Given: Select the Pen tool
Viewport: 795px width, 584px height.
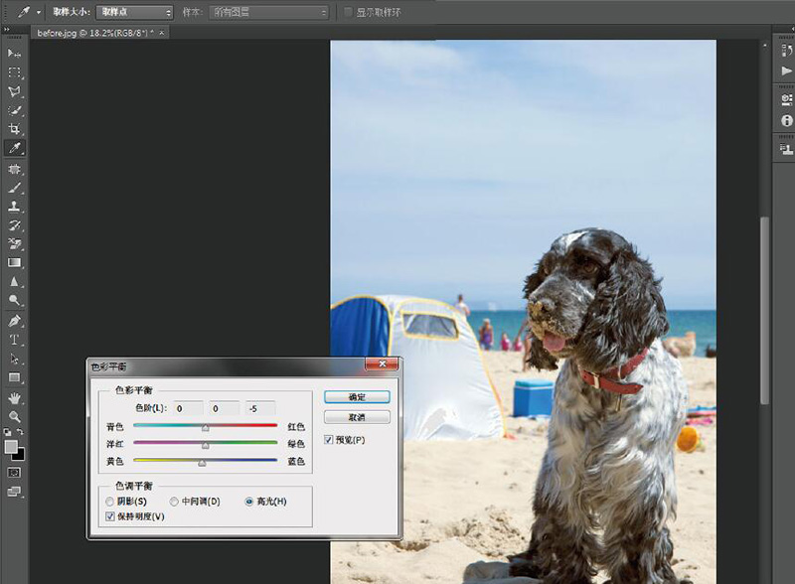Looking at the screenshot, I should 14,321.
